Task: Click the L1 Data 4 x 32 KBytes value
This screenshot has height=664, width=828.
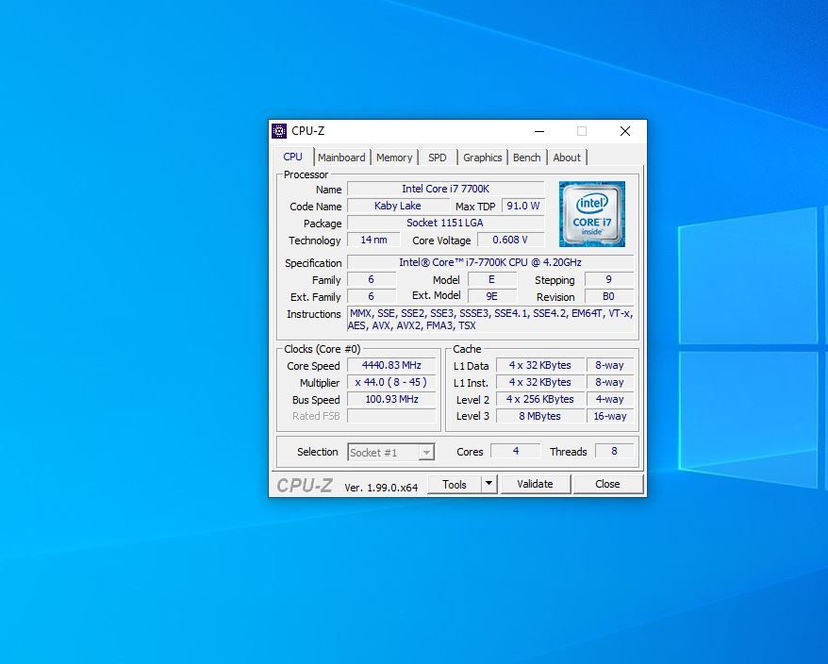Action: (540, 365)
